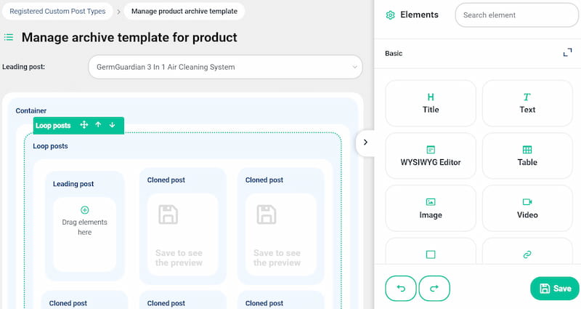Screen dimensions: 581x309
Task: Click the redo button
Action: coord(434,288)
